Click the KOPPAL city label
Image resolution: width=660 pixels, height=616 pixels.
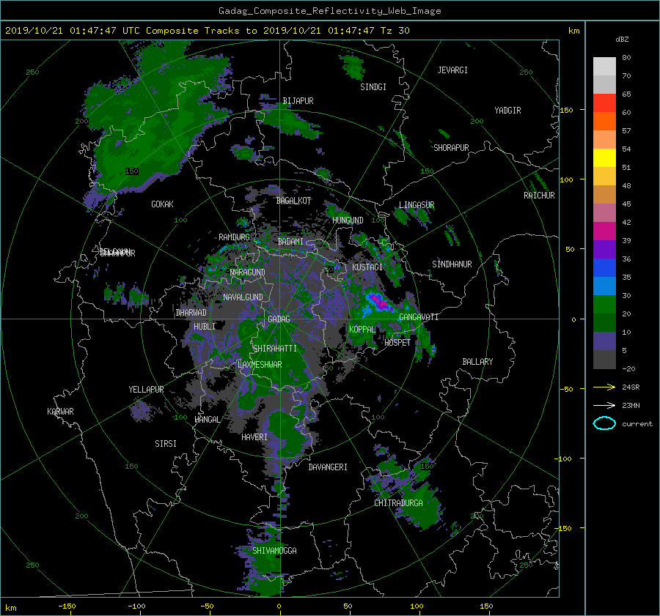point(362,329)
